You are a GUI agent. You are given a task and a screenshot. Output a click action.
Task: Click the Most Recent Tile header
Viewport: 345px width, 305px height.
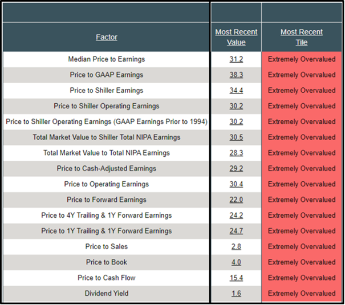[302, 37]
